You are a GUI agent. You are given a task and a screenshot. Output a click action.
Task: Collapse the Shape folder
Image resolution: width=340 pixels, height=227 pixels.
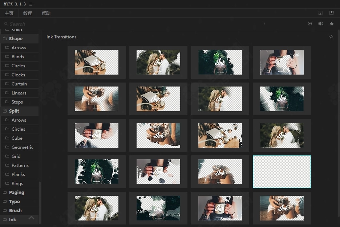tap(20, 38)
